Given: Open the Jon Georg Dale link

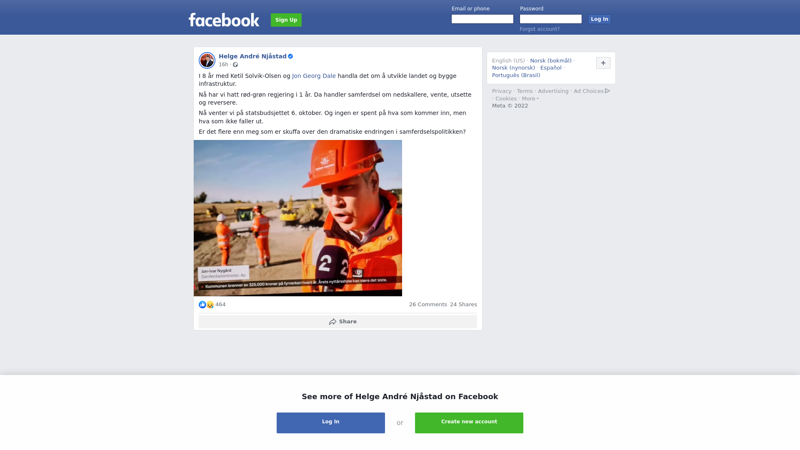Looking at the screenshot, I should pos(314,76).
